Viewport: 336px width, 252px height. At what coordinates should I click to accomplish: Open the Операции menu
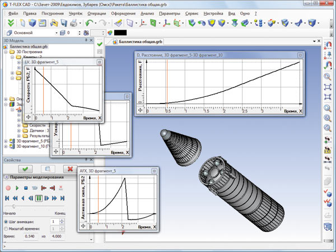click(x=97, y=13)
